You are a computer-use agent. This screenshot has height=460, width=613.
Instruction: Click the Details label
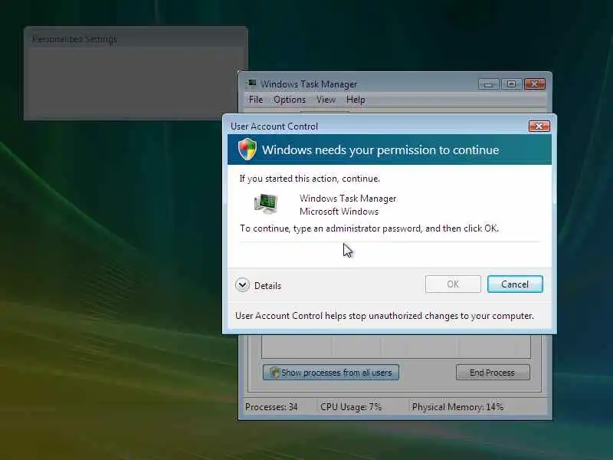[x=267, y=286]
